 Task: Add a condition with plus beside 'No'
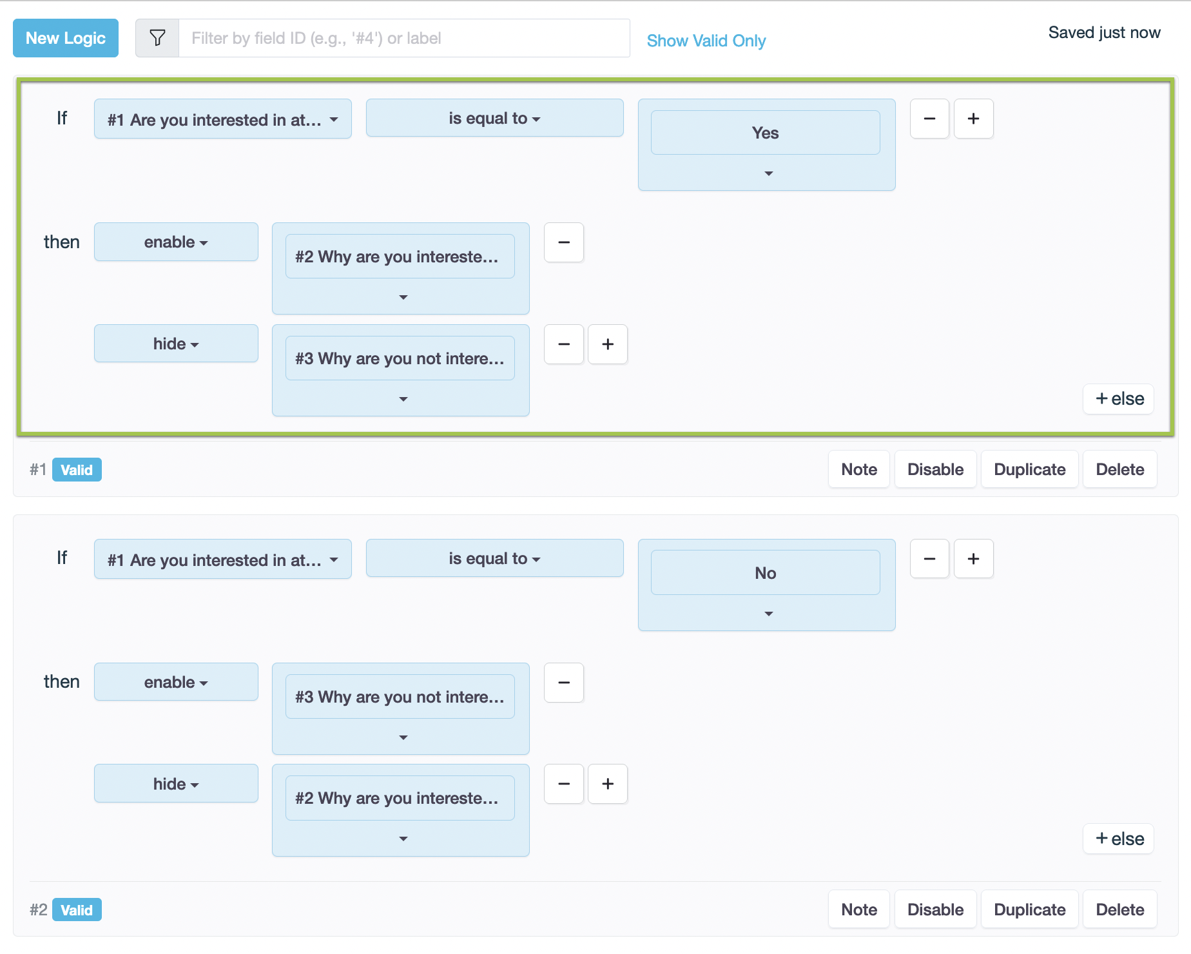click(973, 559)
